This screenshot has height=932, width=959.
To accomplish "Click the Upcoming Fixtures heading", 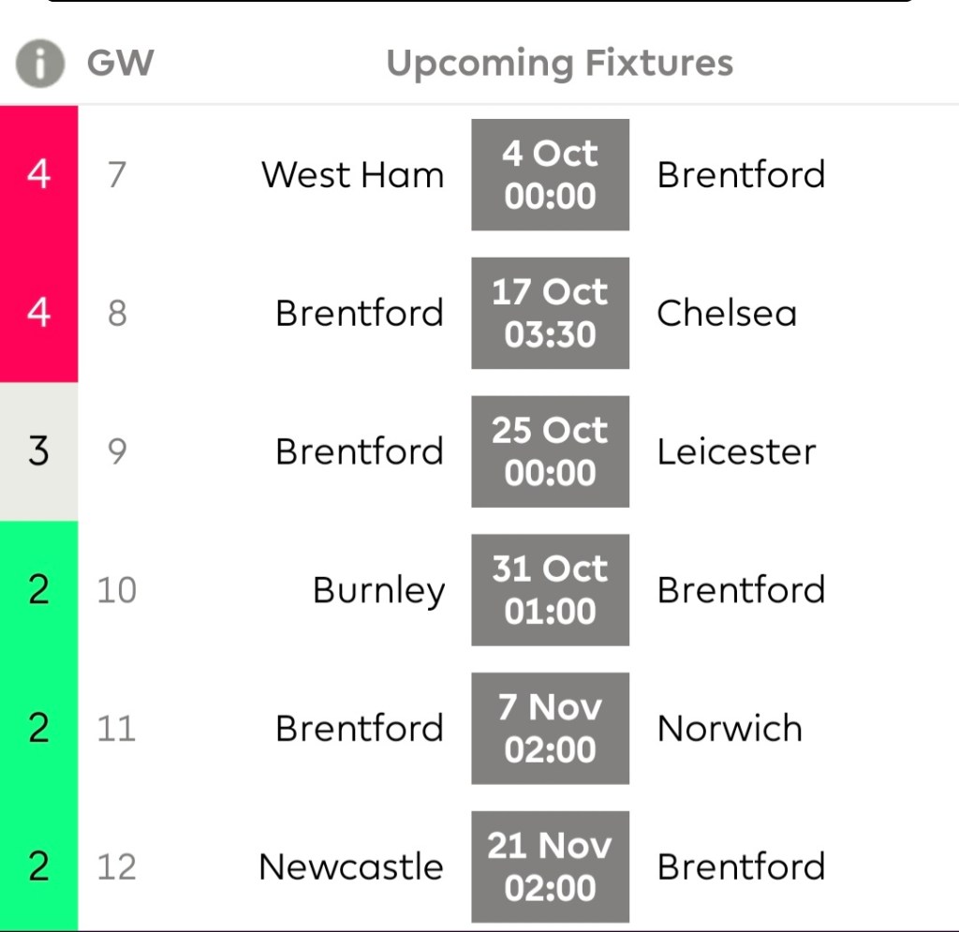I will tap(559, 64).
